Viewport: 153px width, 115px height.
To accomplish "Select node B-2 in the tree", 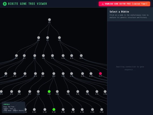I will point(39,37).
